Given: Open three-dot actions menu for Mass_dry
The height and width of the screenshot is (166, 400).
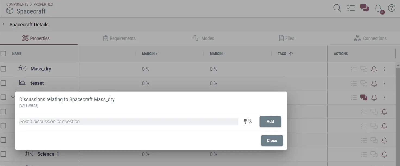Looking at the screenshot, I should (x=384, y=69).
